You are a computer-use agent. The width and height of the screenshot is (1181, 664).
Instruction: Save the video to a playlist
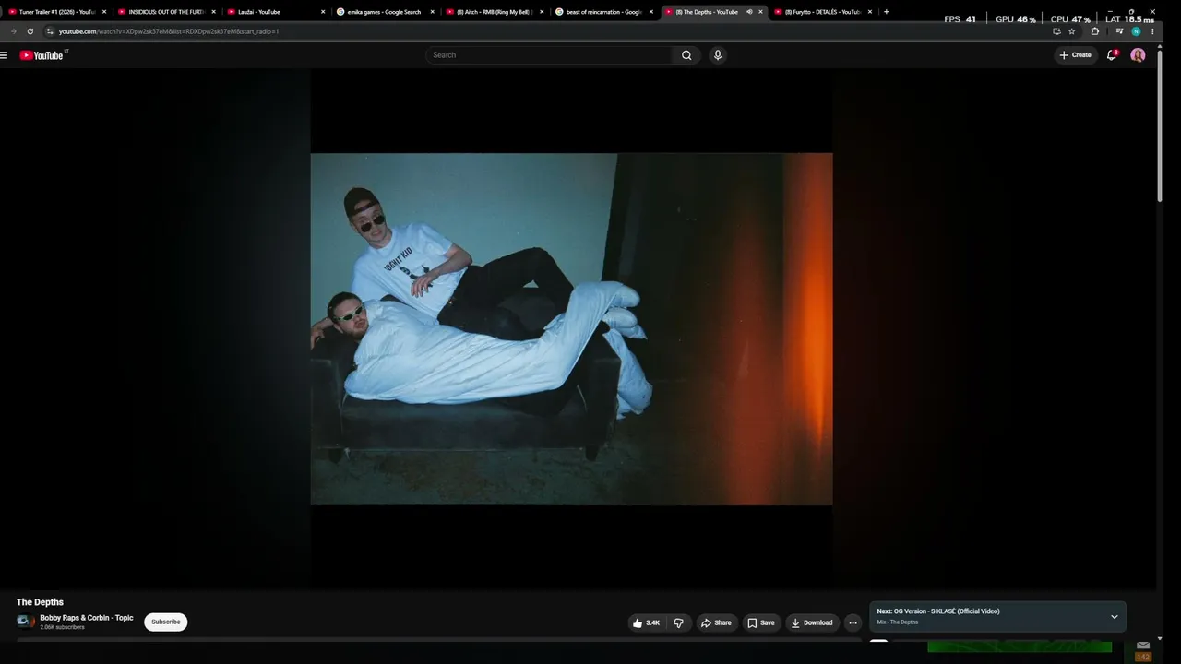761,622
